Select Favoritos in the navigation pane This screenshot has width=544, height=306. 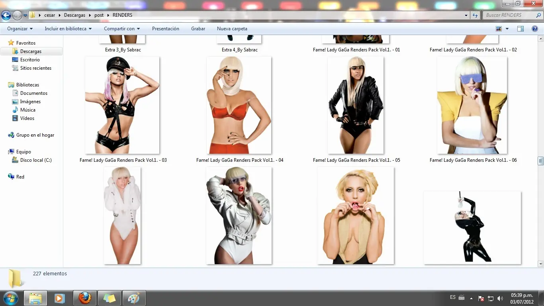point(26,43)
